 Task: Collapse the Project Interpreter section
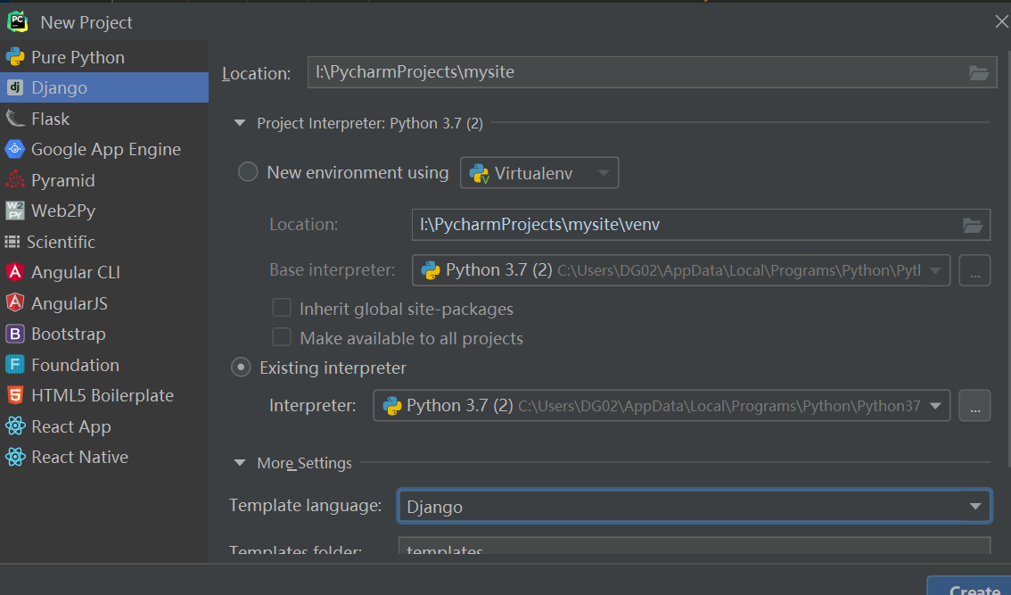(x=240, y=122)
